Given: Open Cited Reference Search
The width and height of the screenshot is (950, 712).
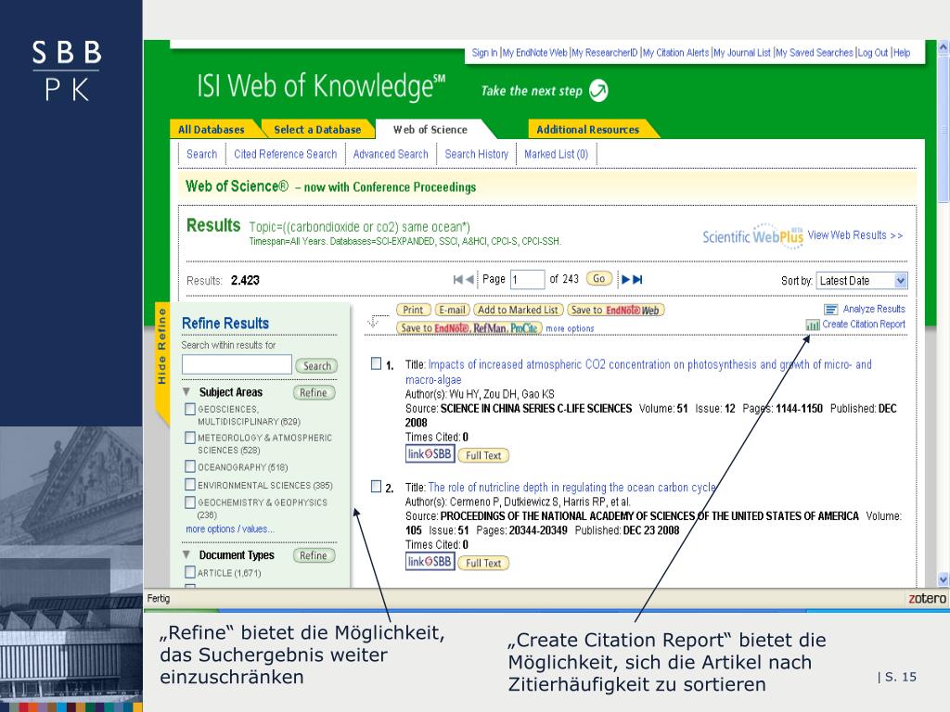Looking at the screenshot, I should point(286,155).
